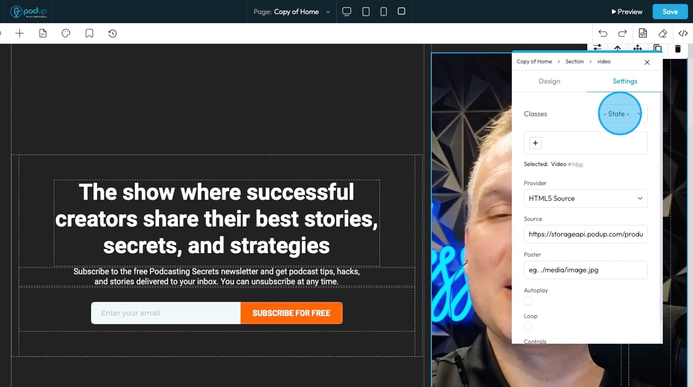693x387 pixels.
Task: Click the Source URL input field
Action: coord(585,235)
